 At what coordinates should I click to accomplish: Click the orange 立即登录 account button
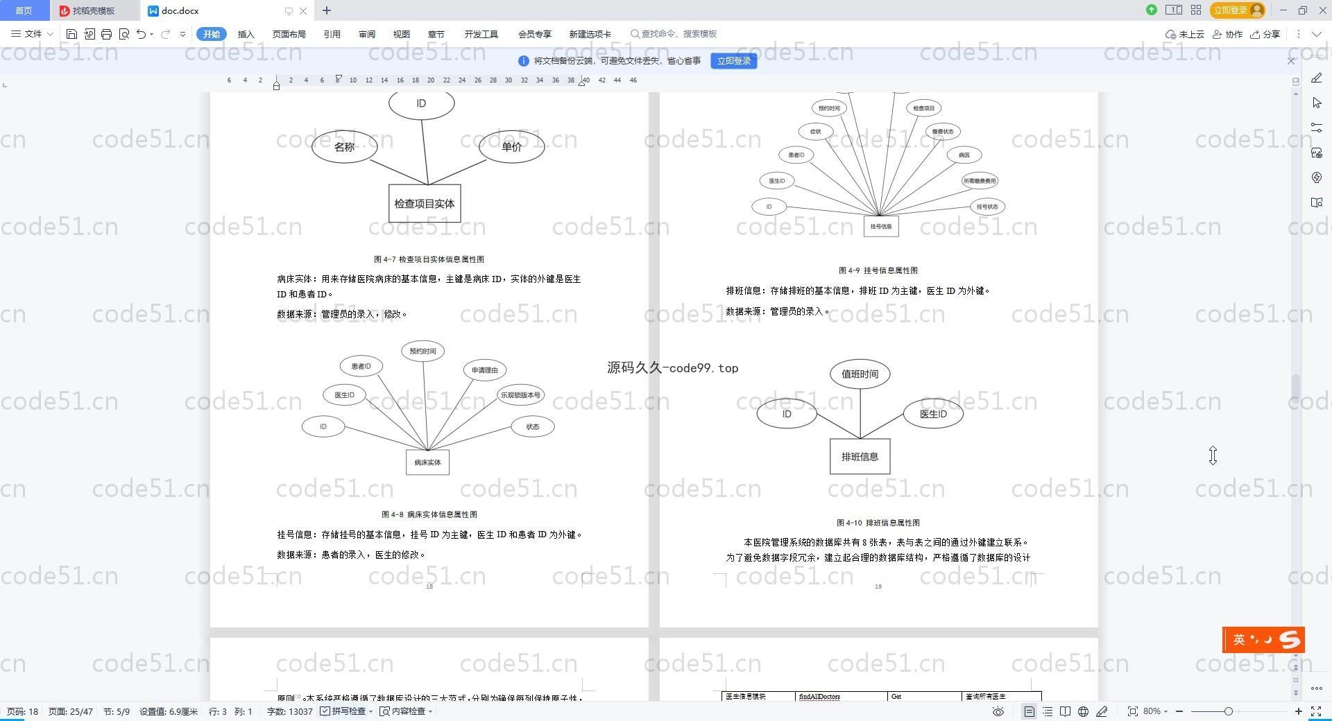point(1238,10)
